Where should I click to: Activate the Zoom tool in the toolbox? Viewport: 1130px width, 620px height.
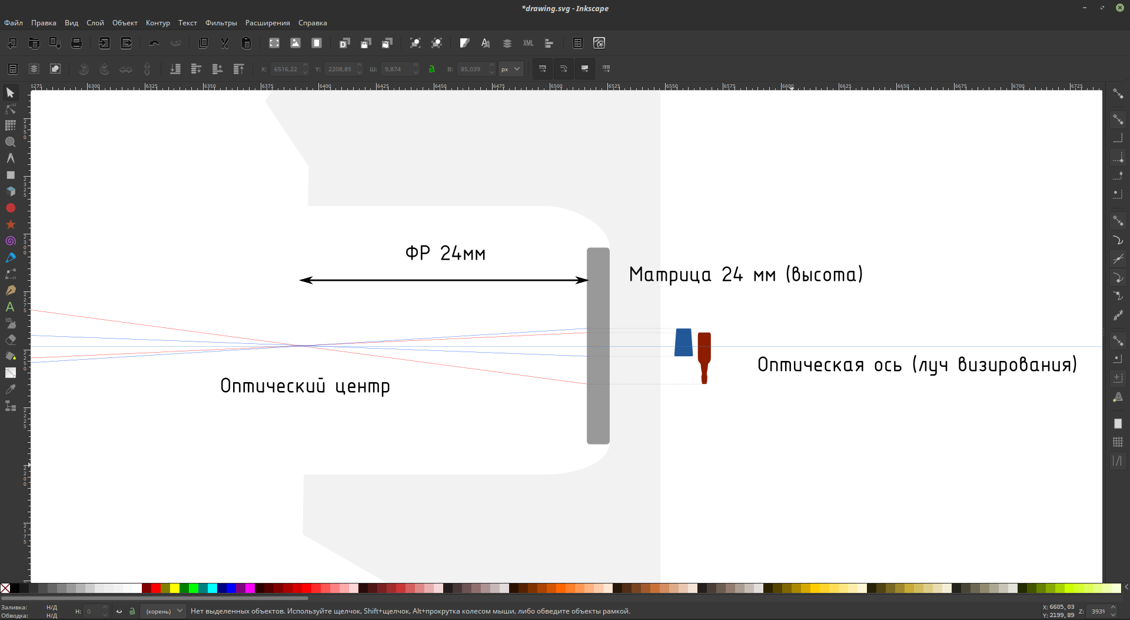(x=10, y=142)
